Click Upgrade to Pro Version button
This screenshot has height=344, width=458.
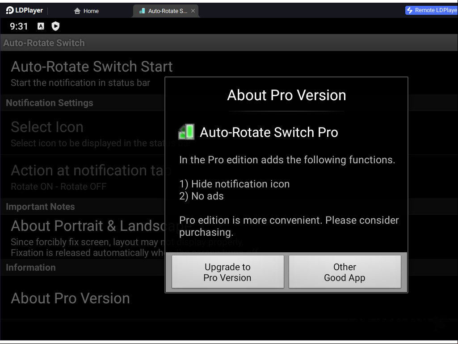coord(227,272)
